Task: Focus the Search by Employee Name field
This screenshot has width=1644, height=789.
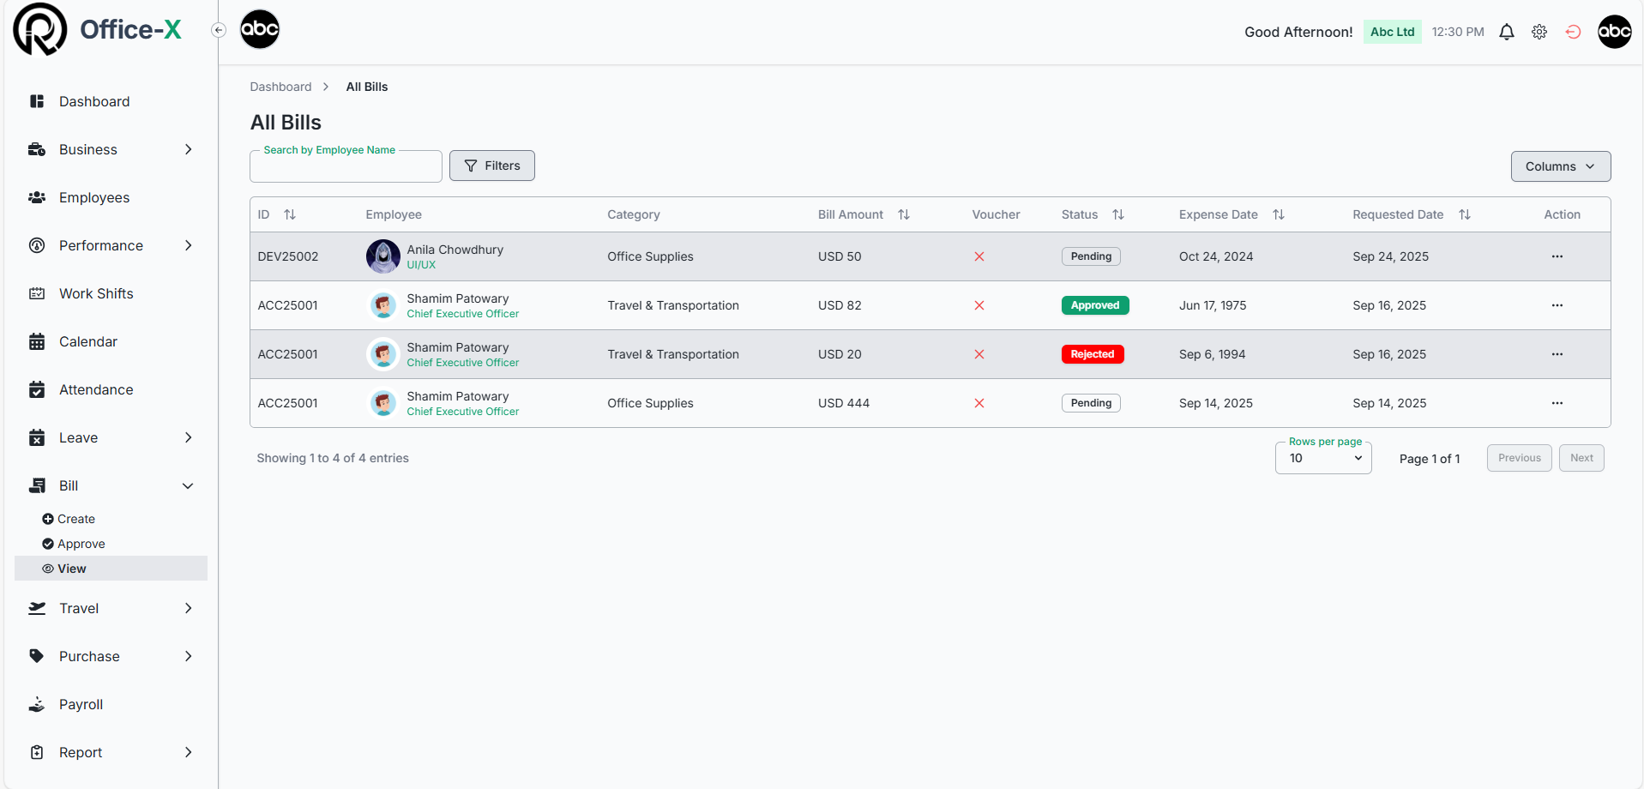Action: tap(346, 167)
